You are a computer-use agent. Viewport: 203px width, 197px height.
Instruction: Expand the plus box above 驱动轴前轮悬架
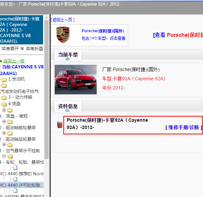4,122
